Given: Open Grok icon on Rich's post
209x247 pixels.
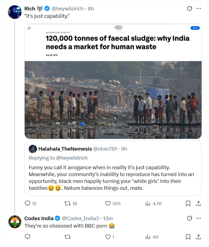Looking at the screenshot, I should (x=189, y=8).
